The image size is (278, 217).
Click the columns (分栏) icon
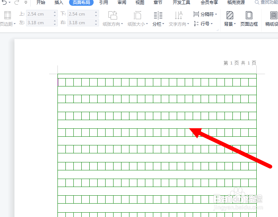158,15
